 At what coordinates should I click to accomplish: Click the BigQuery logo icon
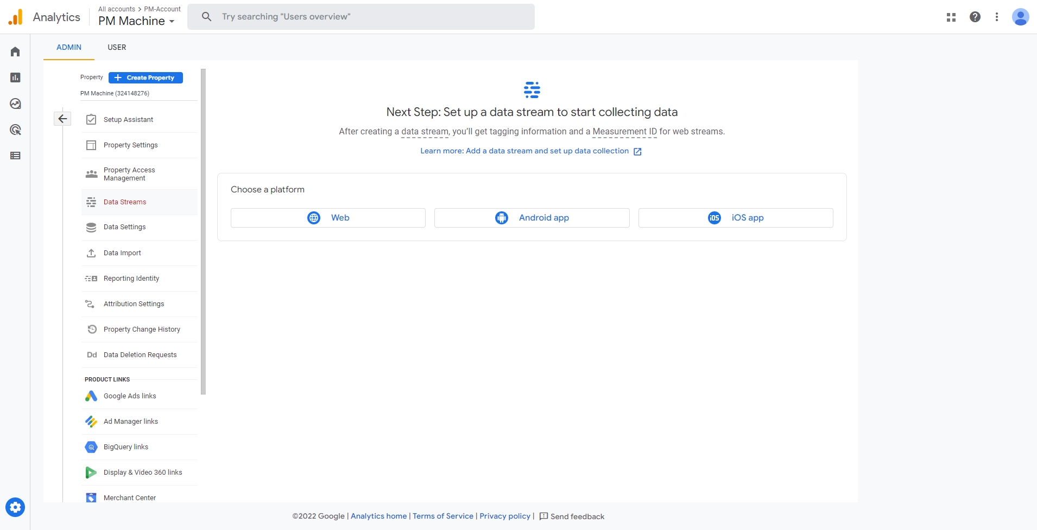[91, 447]
